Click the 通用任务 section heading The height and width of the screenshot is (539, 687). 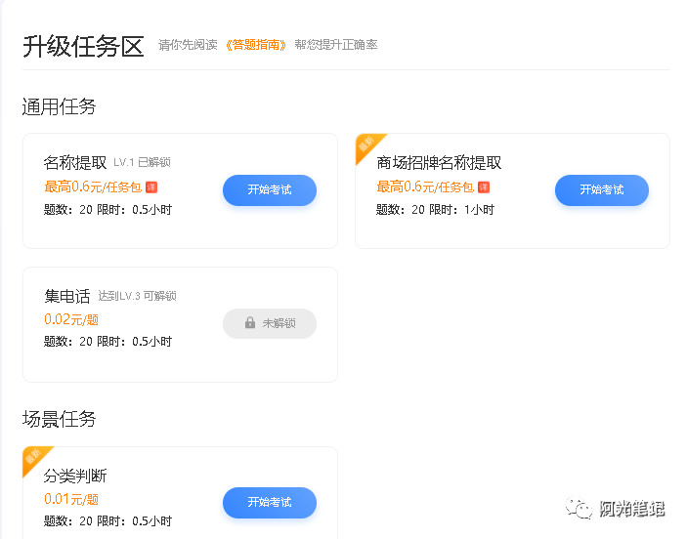[59, 106]
